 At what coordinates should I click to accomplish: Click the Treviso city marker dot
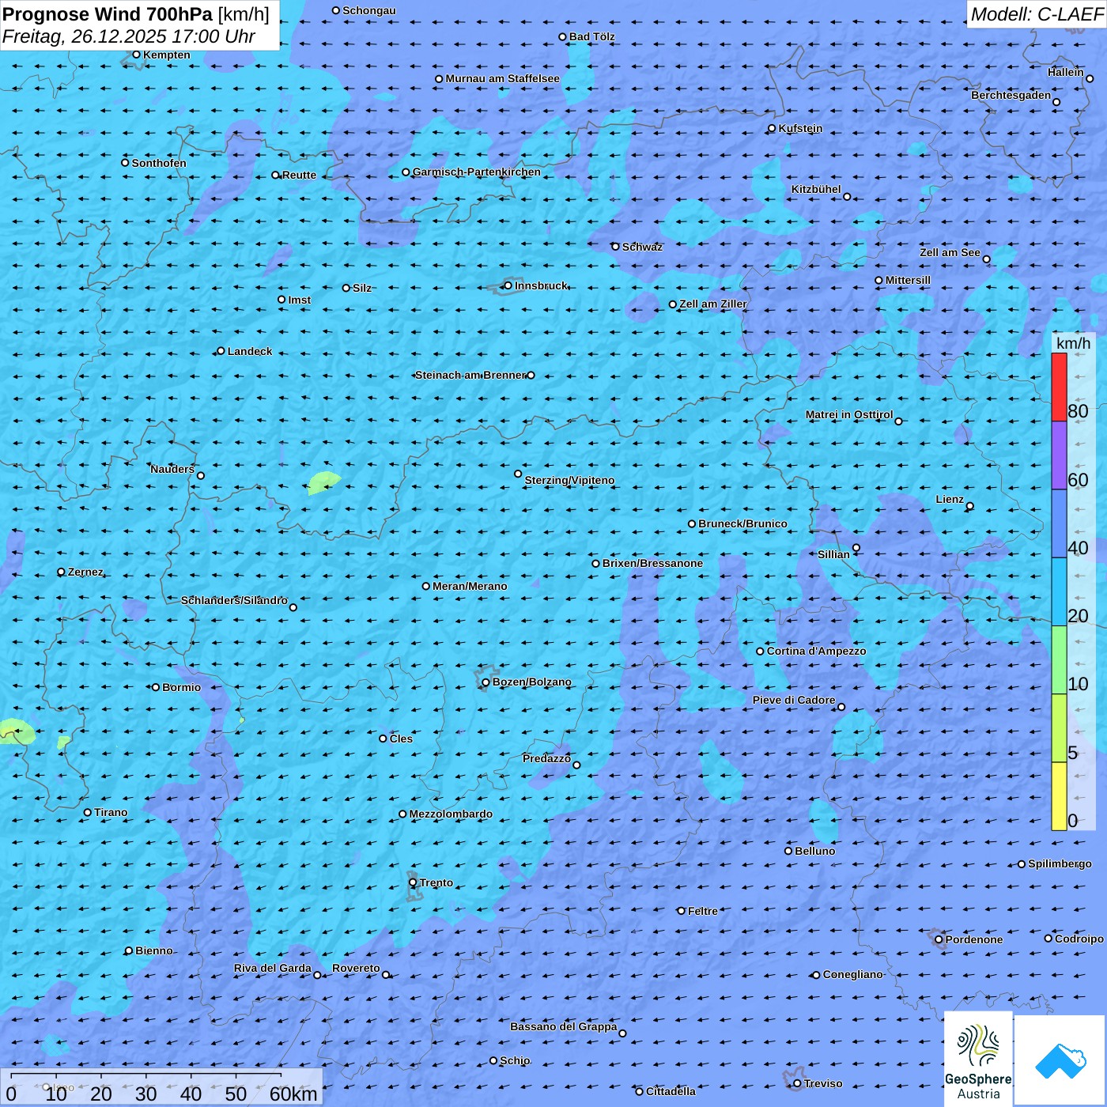(x=797, y=1083)
